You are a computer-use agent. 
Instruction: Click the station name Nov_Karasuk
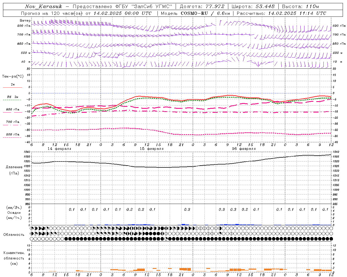[43, 6]
